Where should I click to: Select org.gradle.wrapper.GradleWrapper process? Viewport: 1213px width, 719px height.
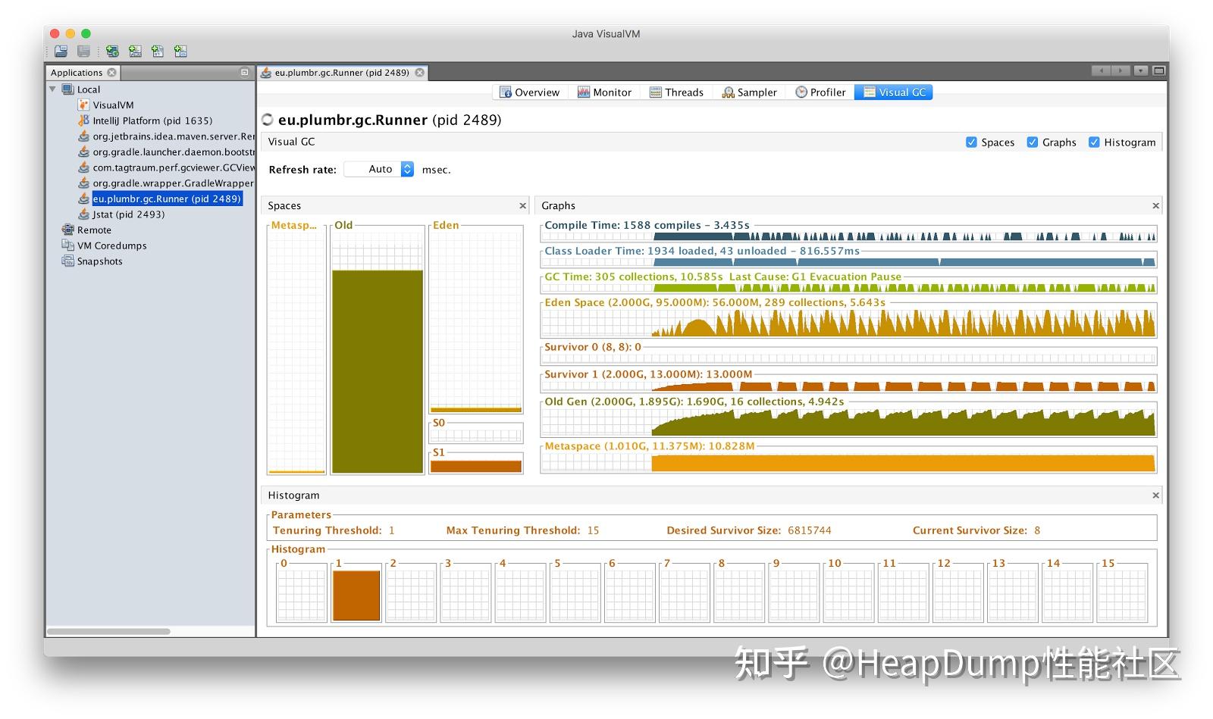coord(174,183)
